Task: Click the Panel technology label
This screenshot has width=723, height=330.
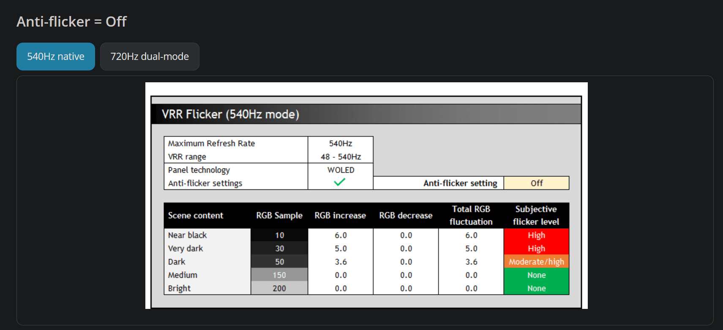Action: click(x=199, y=170)
